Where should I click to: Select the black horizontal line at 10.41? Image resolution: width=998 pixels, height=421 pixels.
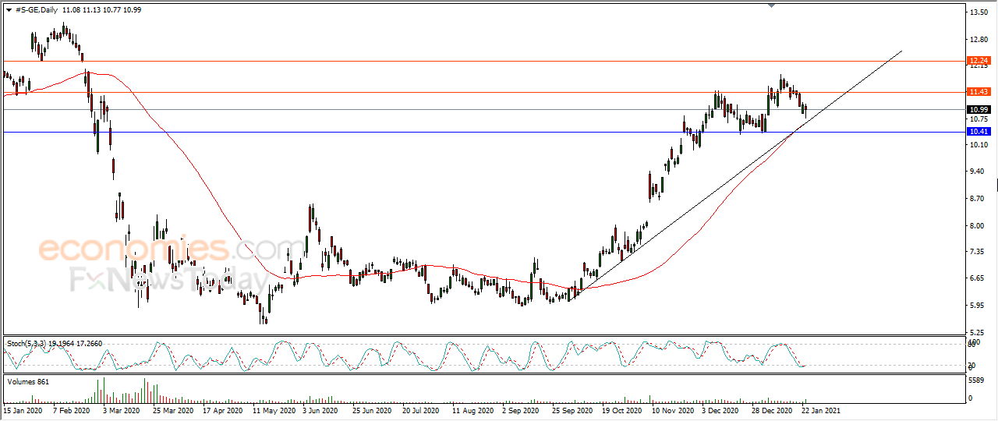483,133
